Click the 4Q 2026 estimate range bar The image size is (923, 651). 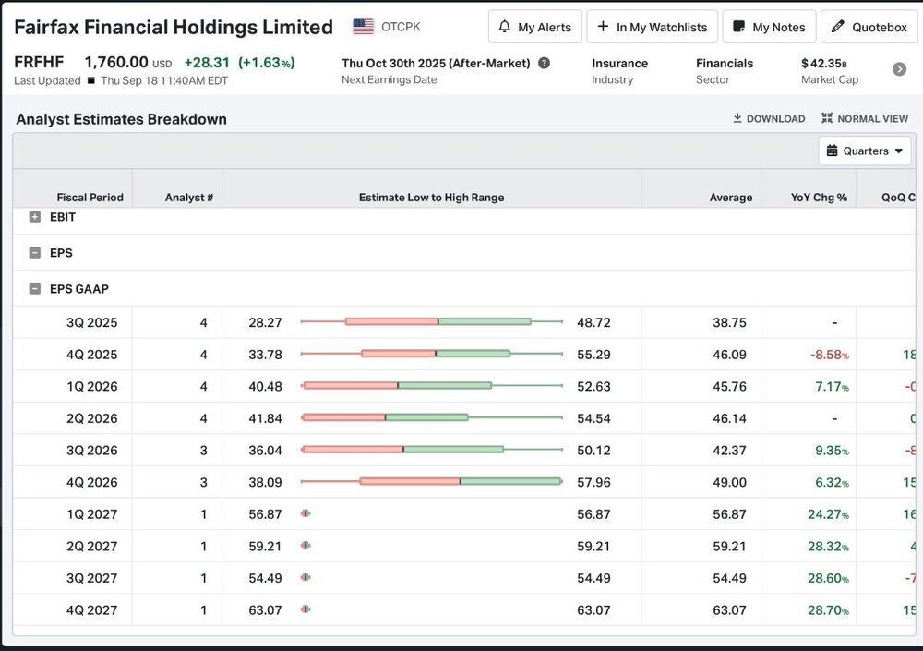pos(431,481)
